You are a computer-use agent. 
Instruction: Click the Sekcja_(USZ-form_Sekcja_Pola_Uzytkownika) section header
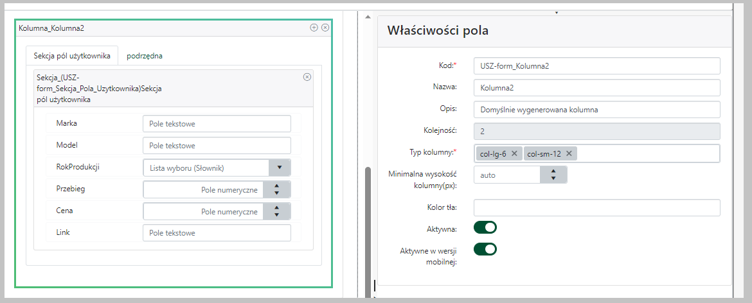173,88
